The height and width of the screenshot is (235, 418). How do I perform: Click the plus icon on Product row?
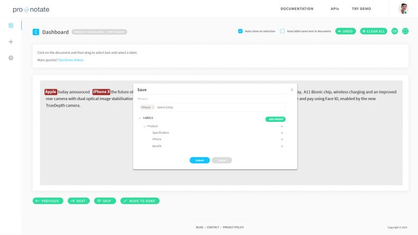[x=282, y=126]
